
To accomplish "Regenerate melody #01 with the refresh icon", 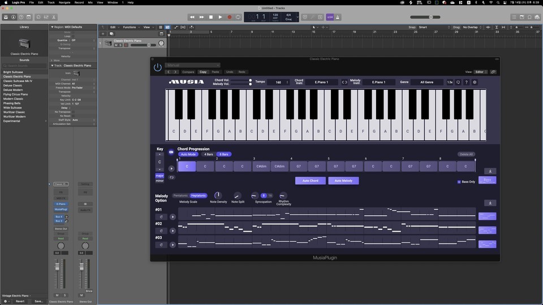I will click(x=161, y=216).
